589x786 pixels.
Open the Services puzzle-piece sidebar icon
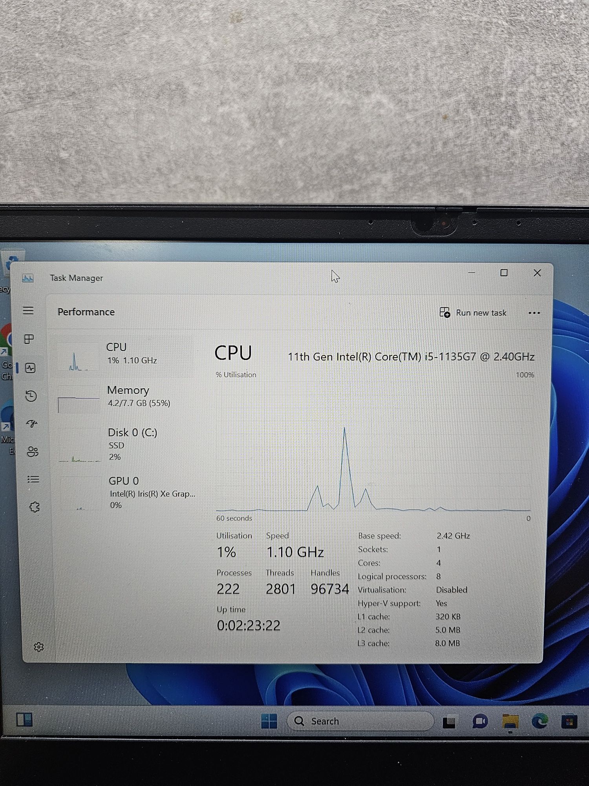35,507
